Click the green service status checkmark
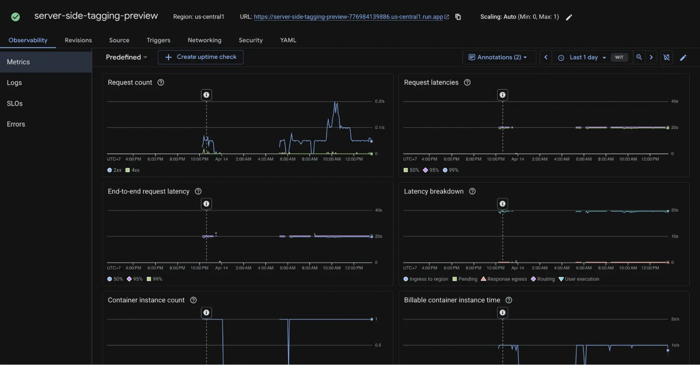 (15, 17)
